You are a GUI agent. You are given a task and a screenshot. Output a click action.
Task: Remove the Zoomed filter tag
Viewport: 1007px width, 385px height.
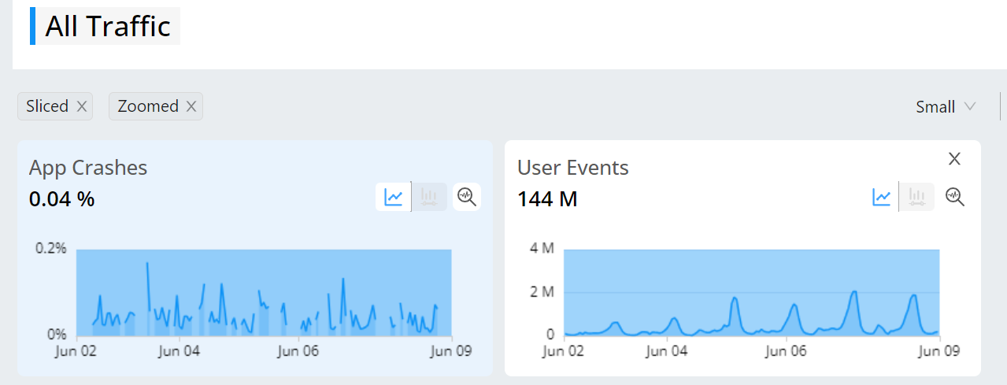pyautogui.click(x=191, y=106)
